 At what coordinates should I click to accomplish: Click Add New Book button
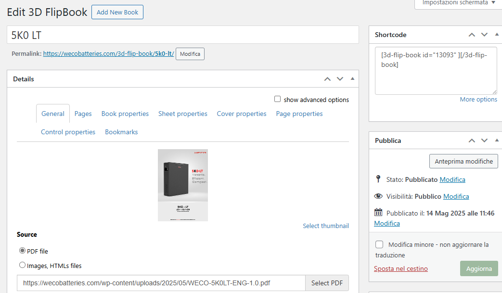117,12
